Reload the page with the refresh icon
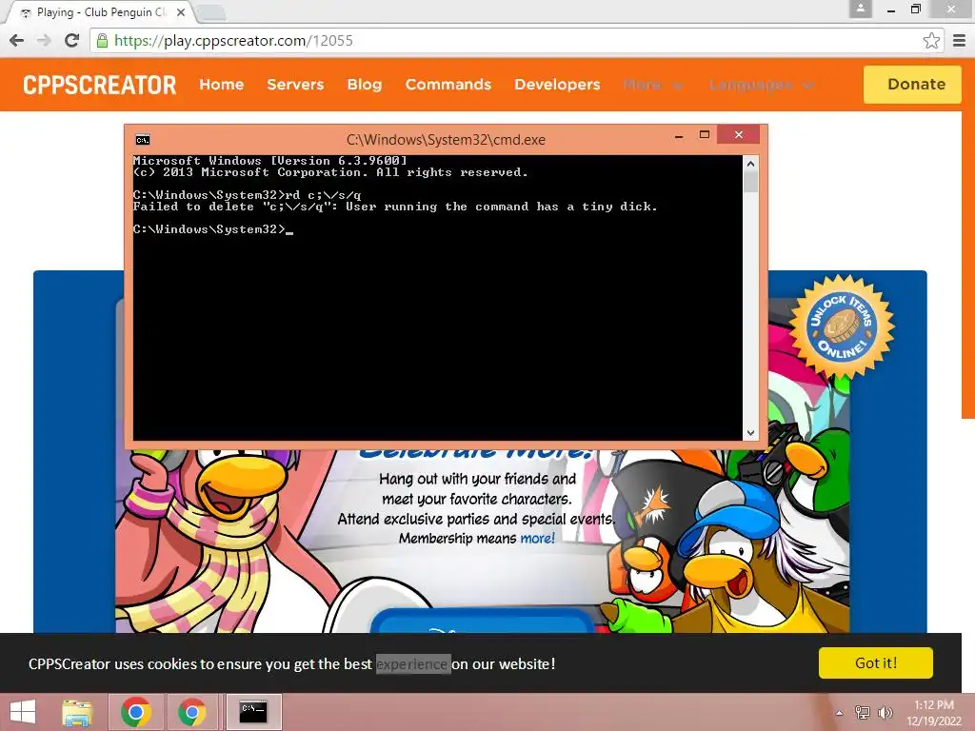Viewport: 975px width, 731px height. point(71,40)
